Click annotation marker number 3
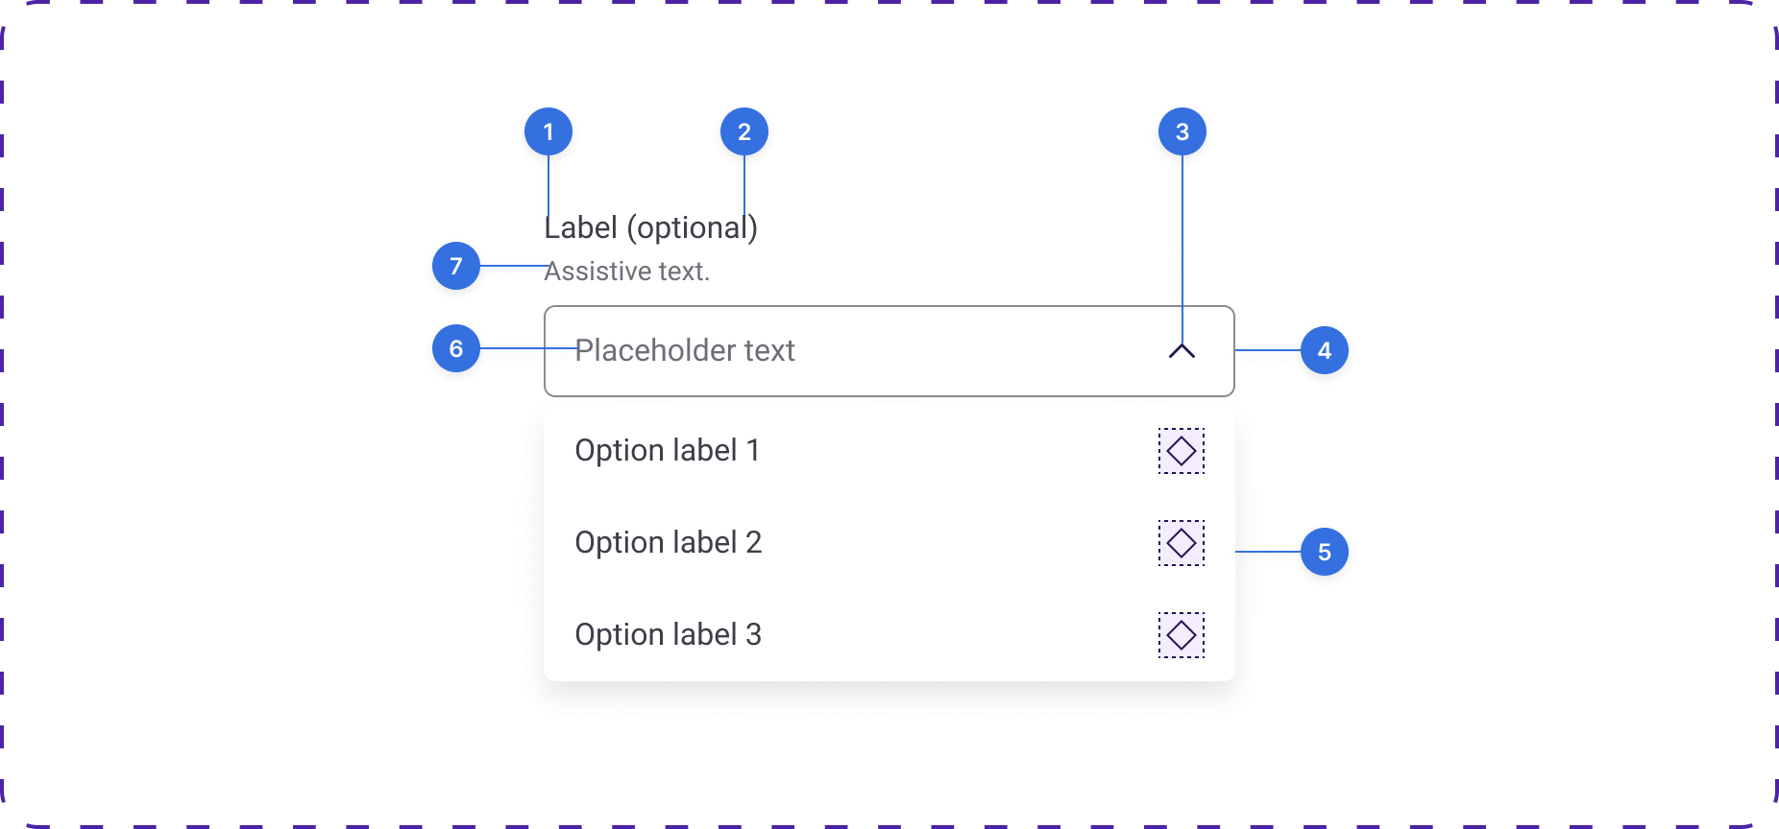This screenshot has width=1779, height=829. [1182, 131]
